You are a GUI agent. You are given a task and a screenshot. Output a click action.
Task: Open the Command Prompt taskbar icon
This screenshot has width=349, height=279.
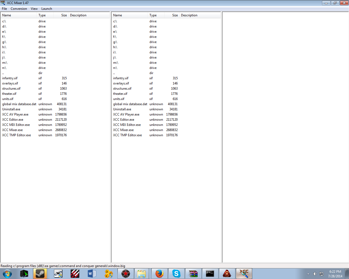[210, 274]
